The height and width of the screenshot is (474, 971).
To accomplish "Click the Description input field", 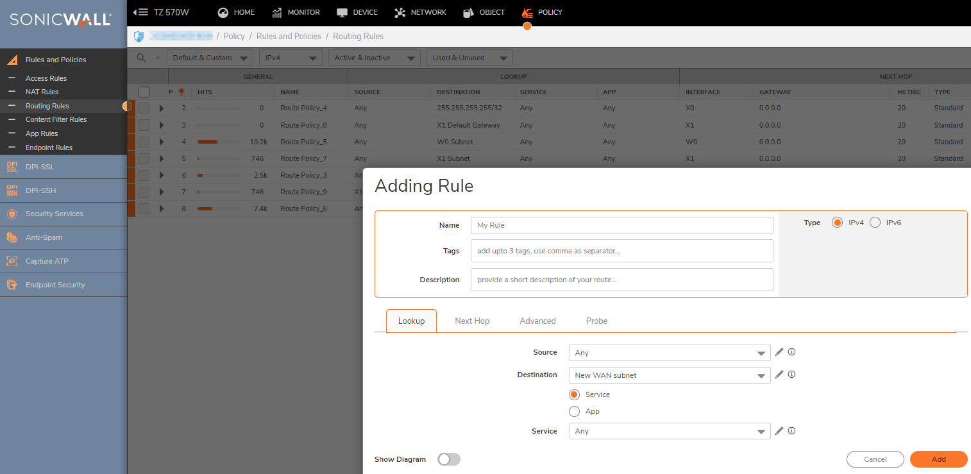I will 622,280.
